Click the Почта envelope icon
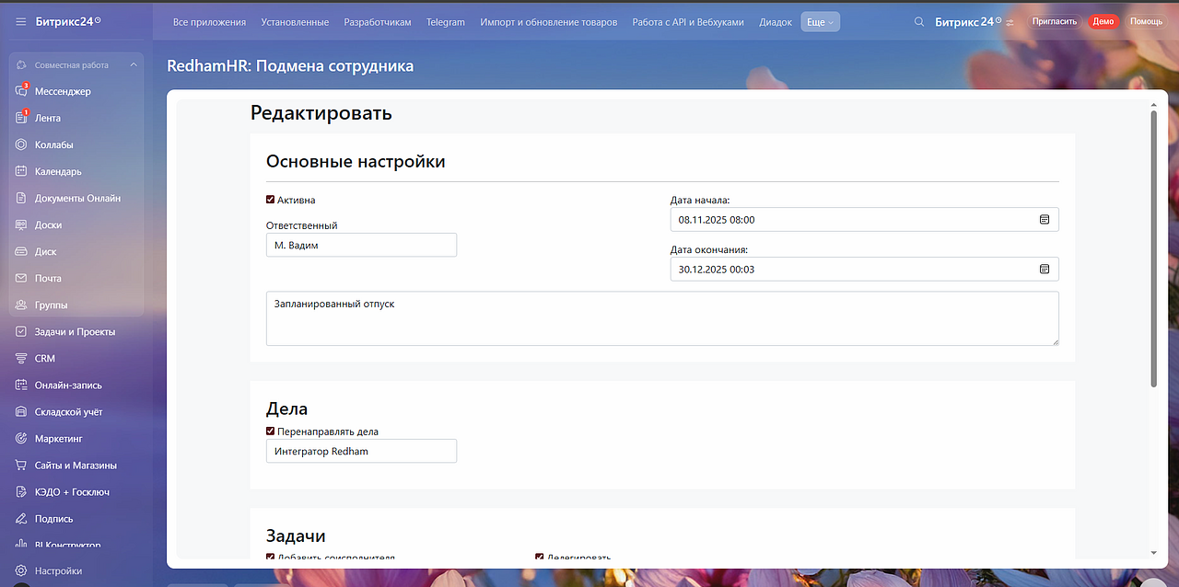The width and height of the screenshot is (1179, 587). click(x=21, y=278)
